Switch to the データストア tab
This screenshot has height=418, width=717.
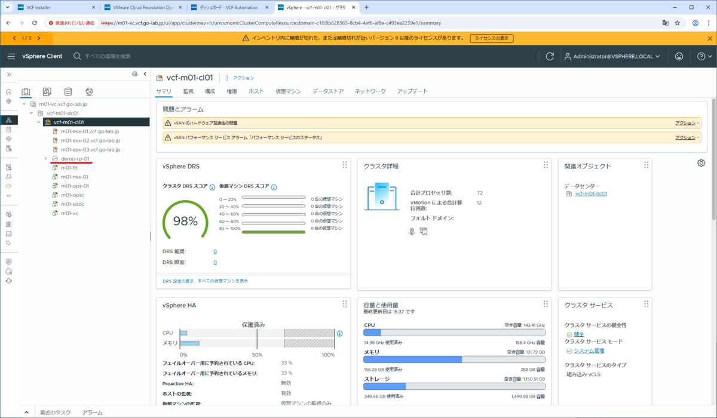pos(327,91)
